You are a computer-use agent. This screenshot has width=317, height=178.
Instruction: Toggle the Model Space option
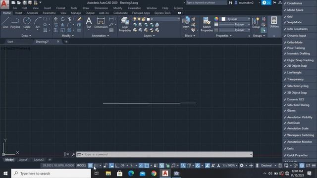click(300, 10)
